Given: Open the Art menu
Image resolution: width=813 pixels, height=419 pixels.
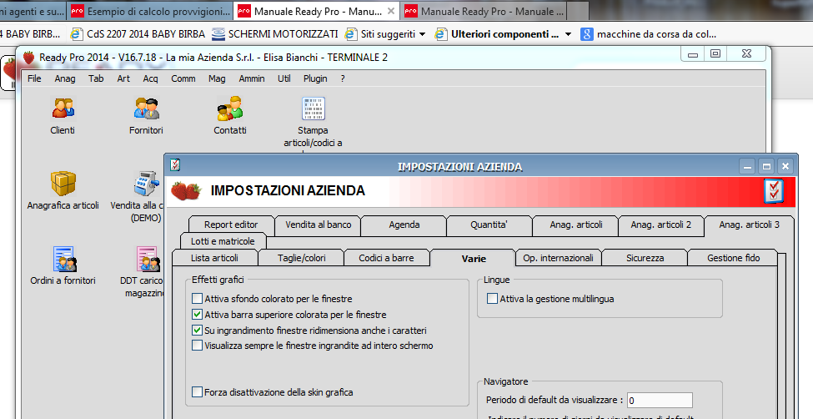Looking at the screenshot, I should [x=123, y=78].
